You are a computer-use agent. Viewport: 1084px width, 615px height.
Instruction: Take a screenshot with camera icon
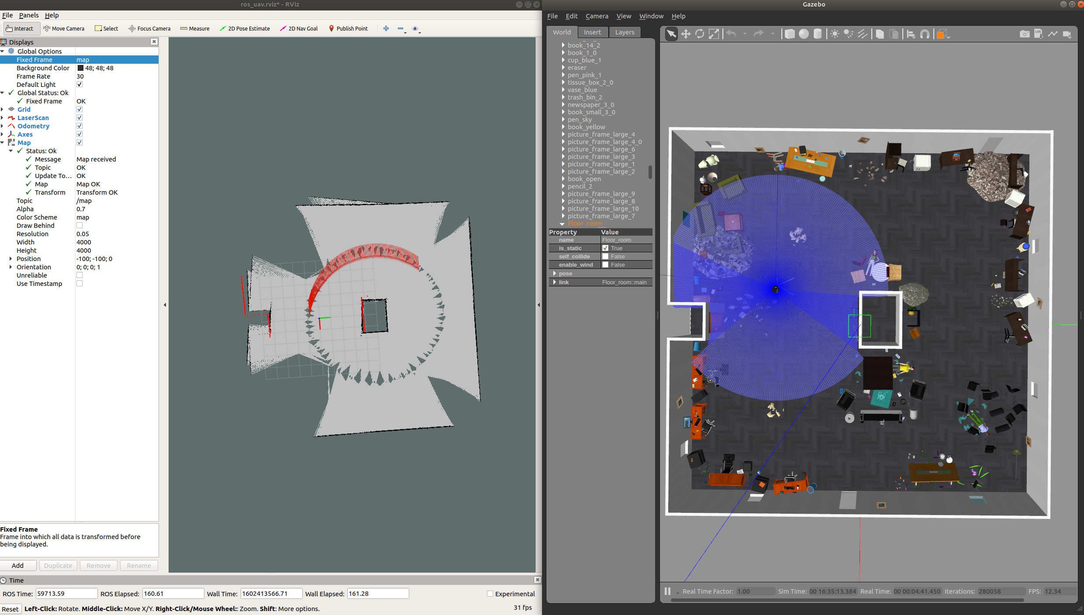pyautogui.click(x=1024, y=34)
